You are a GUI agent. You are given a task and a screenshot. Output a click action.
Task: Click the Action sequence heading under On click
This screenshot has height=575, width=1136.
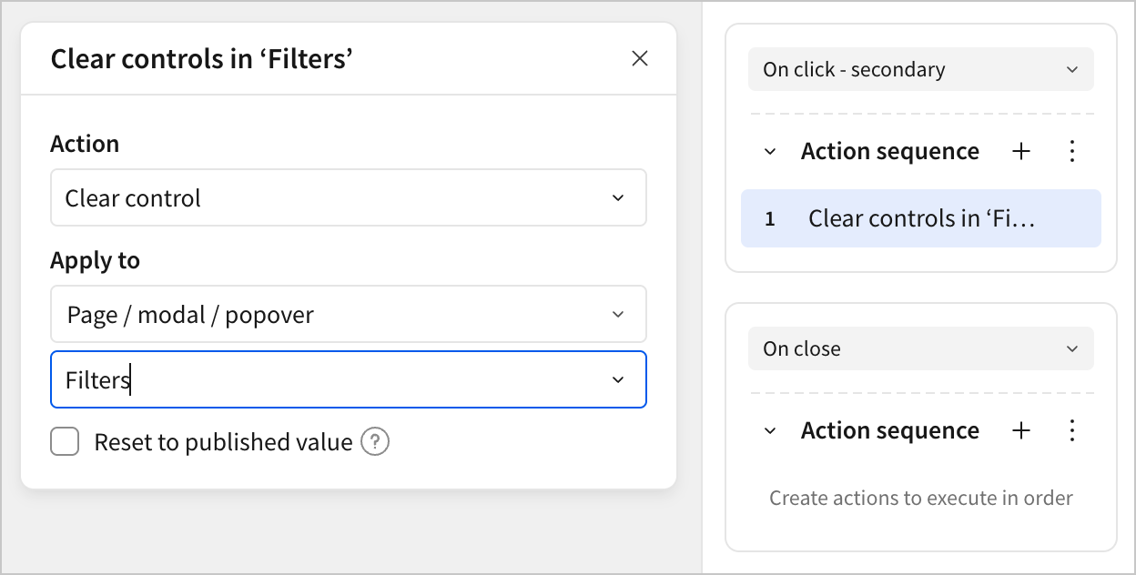click(x=889, y=152)
